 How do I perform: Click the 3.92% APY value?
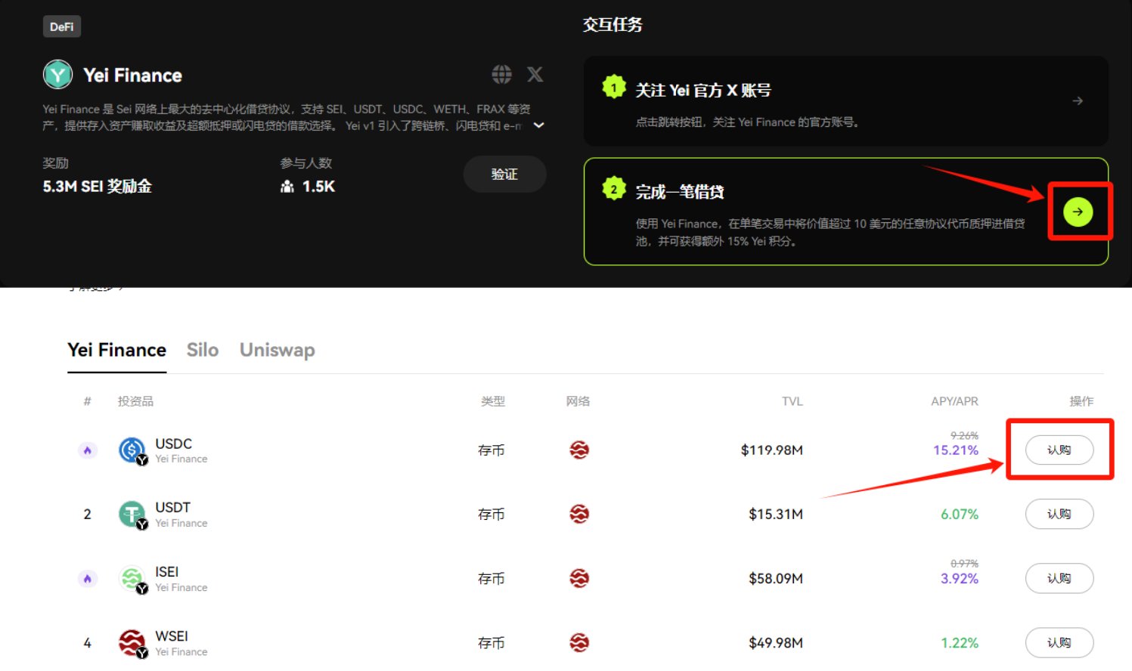coord(959,579)
